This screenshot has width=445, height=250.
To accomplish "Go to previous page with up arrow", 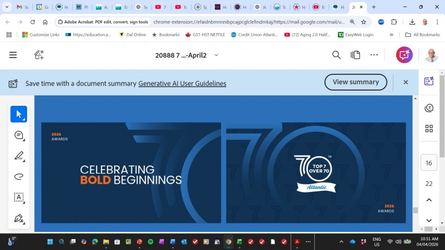I will click(429, 200).
